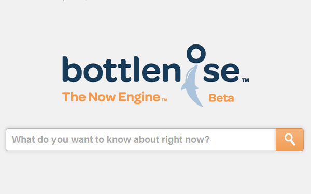Viewport: 311px width, 194px height.
Task: Click the TM mark after bottlenose logo
Action: pos(245,80)
